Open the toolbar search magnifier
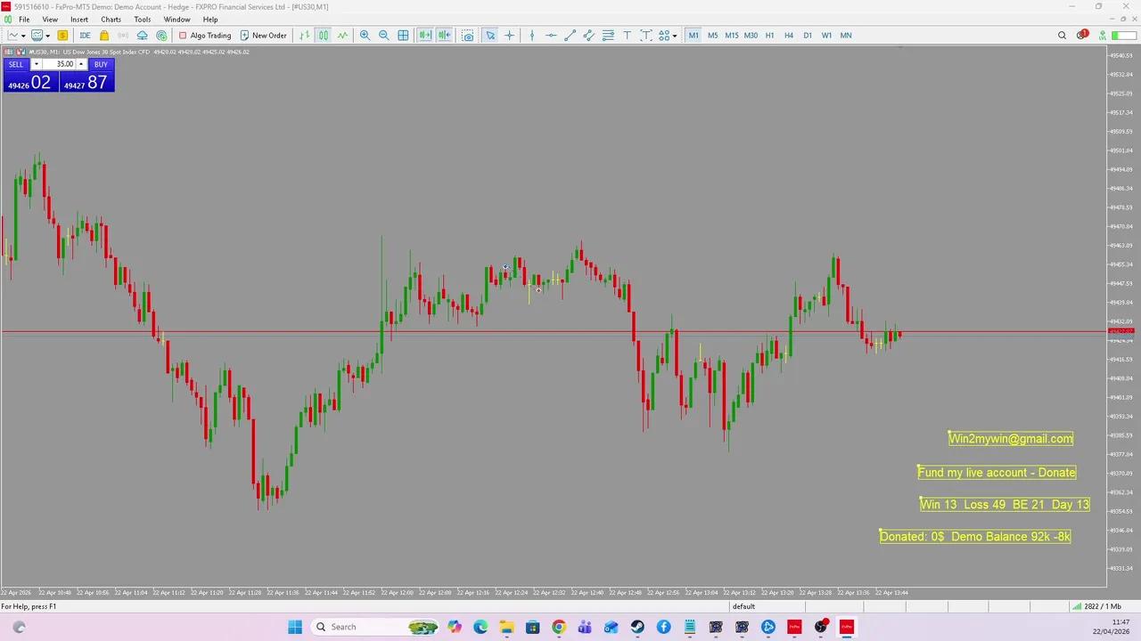This screenshot has width=1141, height=641. click(x=1062, y=36)
